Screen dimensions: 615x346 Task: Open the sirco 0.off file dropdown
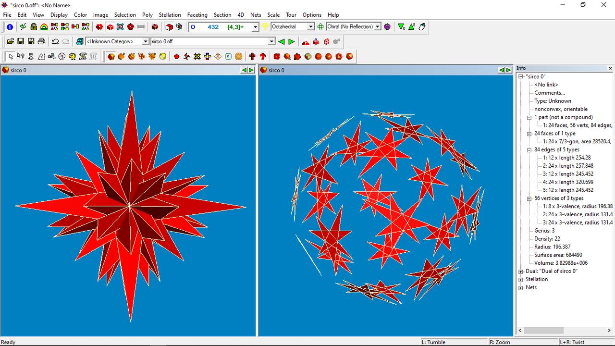(x=271, y=42)
